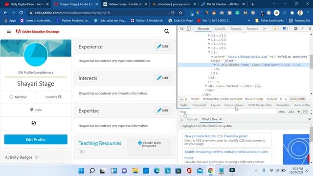Open the Layout tab in the styles pane
This screenshot has width=313, height=176.
point(215,105)
